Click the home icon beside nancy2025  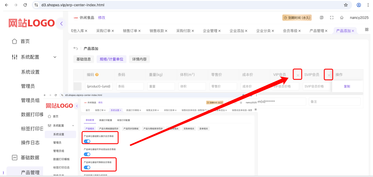pyautogui.click(x=342, y=18)
